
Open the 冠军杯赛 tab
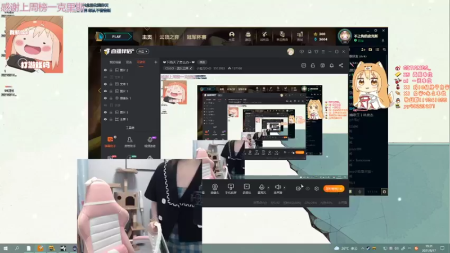tap(196, 37)
